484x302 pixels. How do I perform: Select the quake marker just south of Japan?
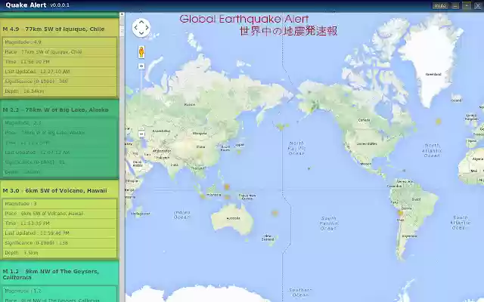click(x=239, y=152)
